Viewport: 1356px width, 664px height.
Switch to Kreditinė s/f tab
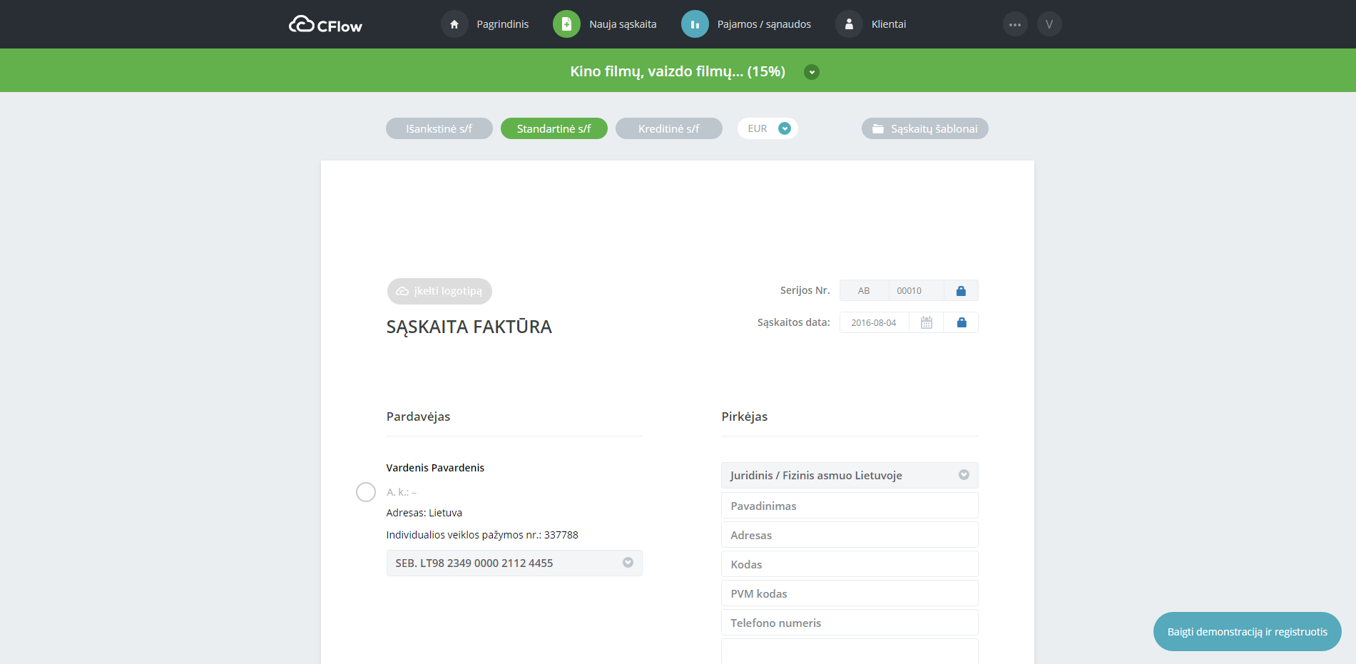coord(669,128)
